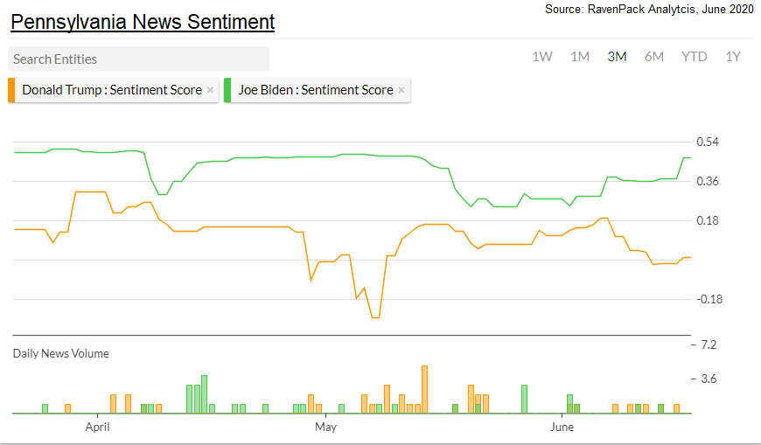Select the 1W time range
761x445 pixels.
click(542, 57)
